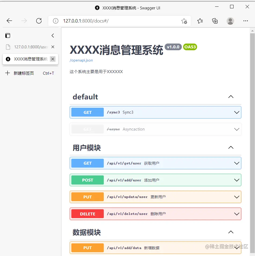Collapse the vertical tabs pane

(x=53, y=35)
